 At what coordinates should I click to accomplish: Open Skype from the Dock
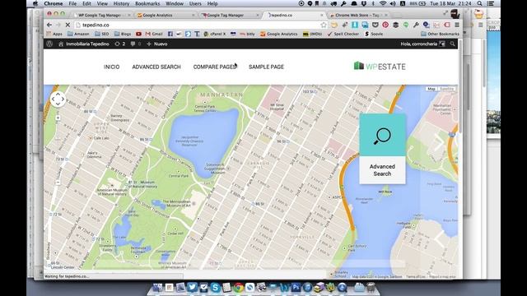[215, 287]
